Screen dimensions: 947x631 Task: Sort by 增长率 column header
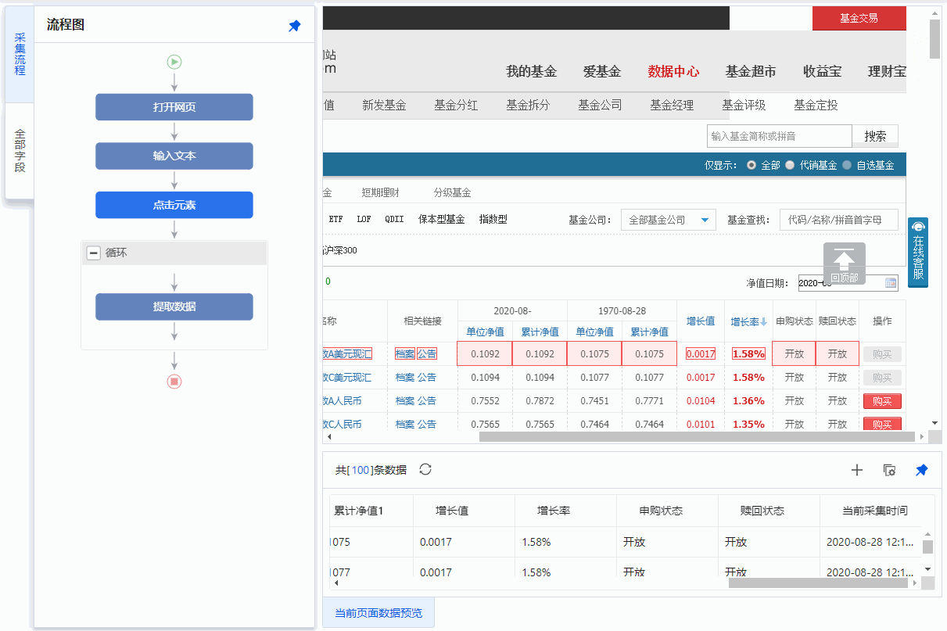pos(748,321)
